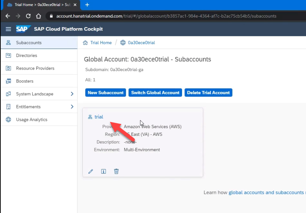
Task: Show trial subaccount info icon
Action: click(104, 171)
